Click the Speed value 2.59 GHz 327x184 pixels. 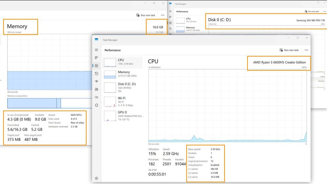click(x=171, y=154)
